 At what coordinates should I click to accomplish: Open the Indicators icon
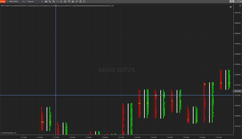point(73,1)
